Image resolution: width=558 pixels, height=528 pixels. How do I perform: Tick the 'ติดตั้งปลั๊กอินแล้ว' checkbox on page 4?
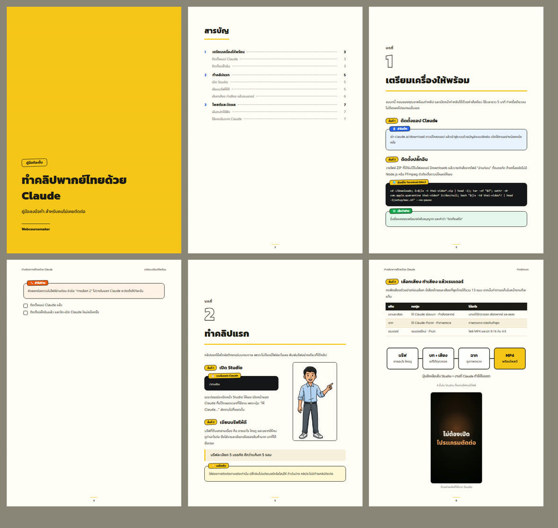[x=26, y=313]
